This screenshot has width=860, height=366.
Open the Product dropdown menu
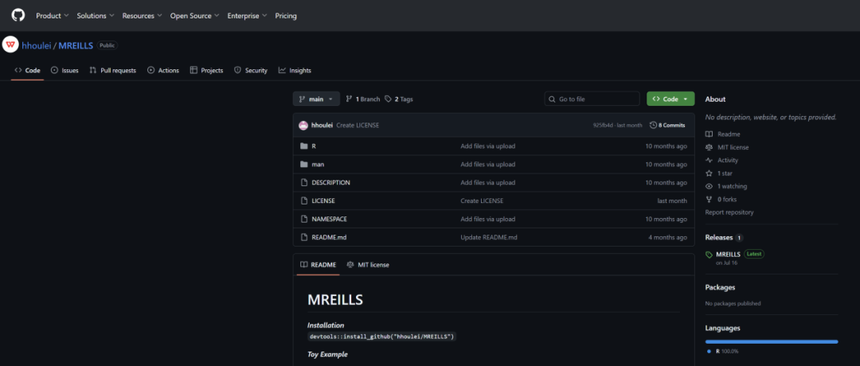[52, 15]
